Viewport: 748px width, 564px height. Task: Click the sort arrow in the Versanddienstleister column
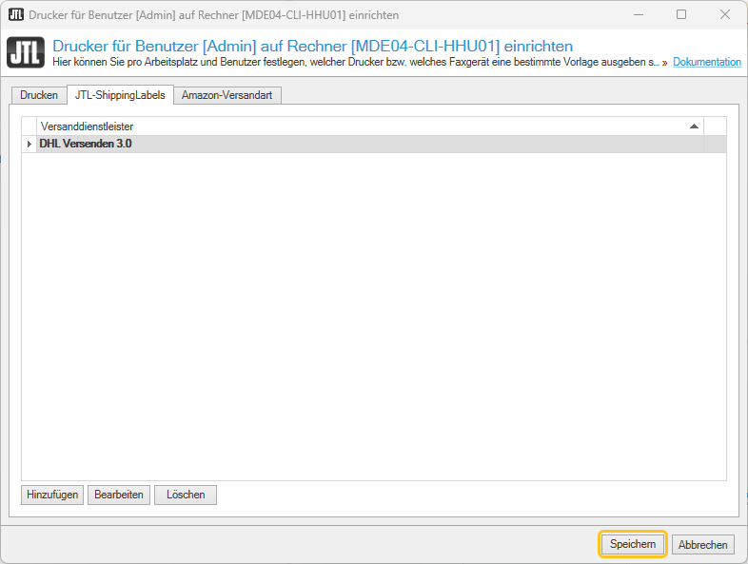(x=694, y=126)
